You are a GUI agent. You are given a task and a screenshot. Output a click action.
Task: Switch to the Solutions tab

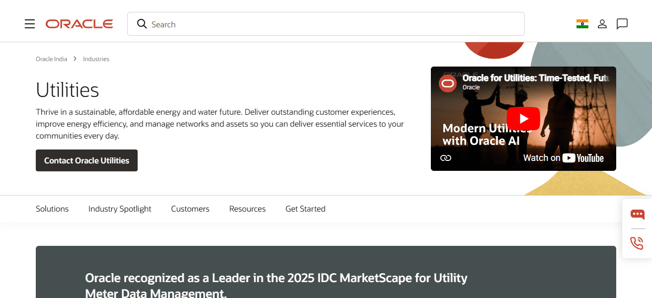(x=52, y=209)
